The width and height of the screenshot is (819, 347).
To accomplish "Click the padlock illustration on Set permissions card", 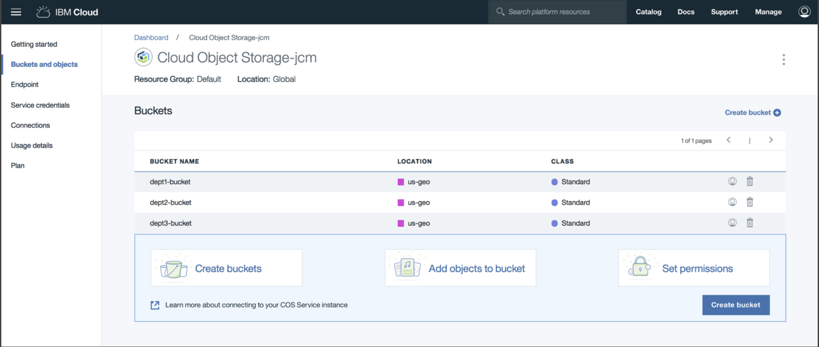I will click(640, 267).
